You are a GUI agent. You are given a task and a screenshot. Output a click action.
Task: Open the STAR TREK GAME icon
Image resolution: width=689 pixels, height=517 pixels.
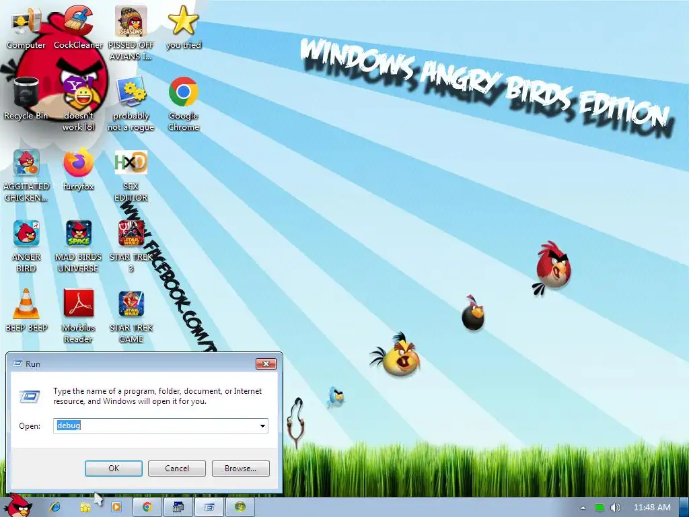(131, 316)
